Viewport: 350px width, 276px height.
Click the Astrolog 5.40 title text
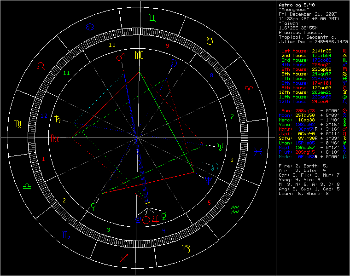297,5
